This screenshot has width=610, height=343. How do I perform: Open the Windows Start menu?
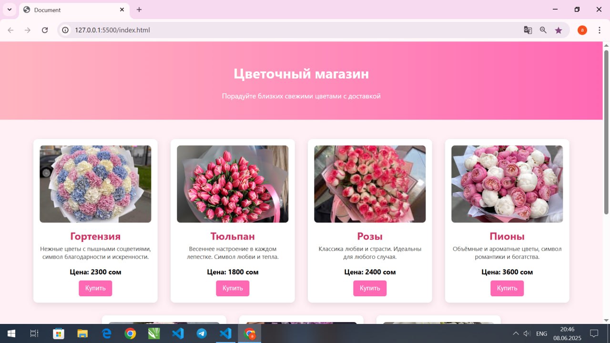[11, 333]
